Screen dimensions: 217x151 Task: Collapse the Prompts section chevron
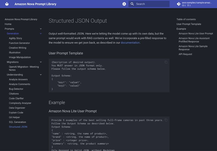click(x=41, y=29)
